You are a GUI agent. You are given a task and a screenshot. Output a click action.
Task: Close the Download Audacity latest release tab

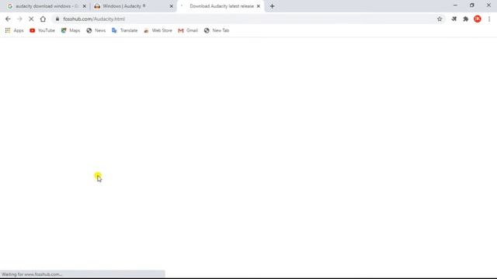pos(259,6)
